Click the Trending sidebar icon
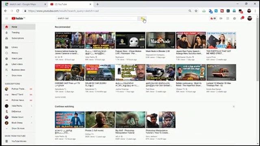Image resolution: width=260 pixels, height=146 pixels. [x=6, y=32]
